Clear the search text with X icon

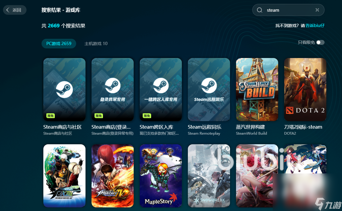tap(317, 10)
